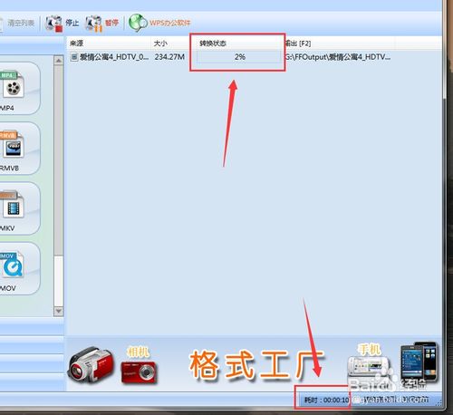Click the format list scroll-down arrow
Screen dimensions: 453x415
tap(59, 311)
